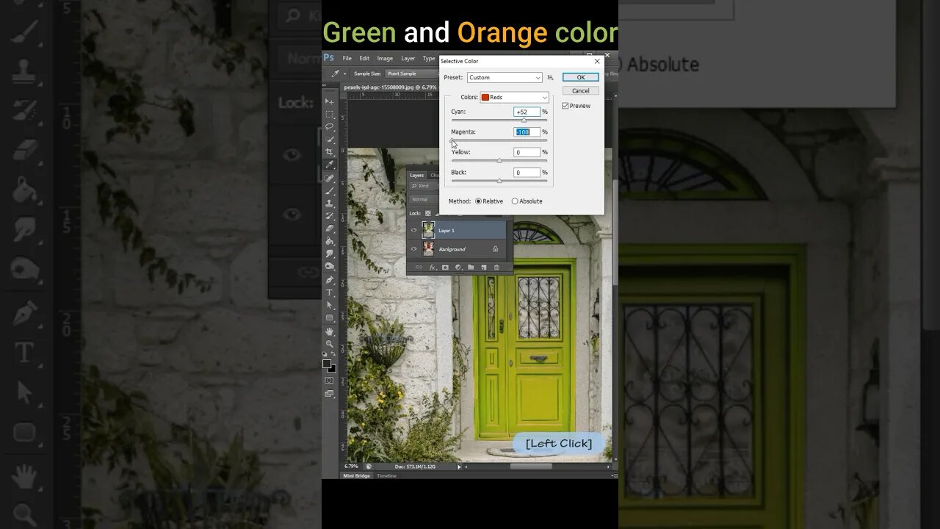
Task: Hide Layer 1 with its eye icon
Action: (413, 230)
